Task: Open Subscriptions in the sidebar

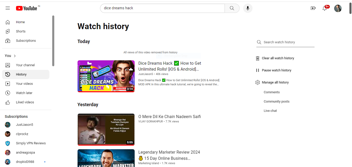Action: [x=26, y=41]
